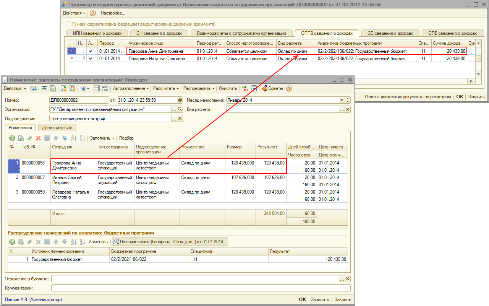This screenshot has height=306, width=489.
Task: Move row down with the blue arrow icon
Action: pos(65,138)
